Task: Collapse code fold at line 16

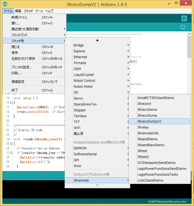Action: tap(11, 103)
